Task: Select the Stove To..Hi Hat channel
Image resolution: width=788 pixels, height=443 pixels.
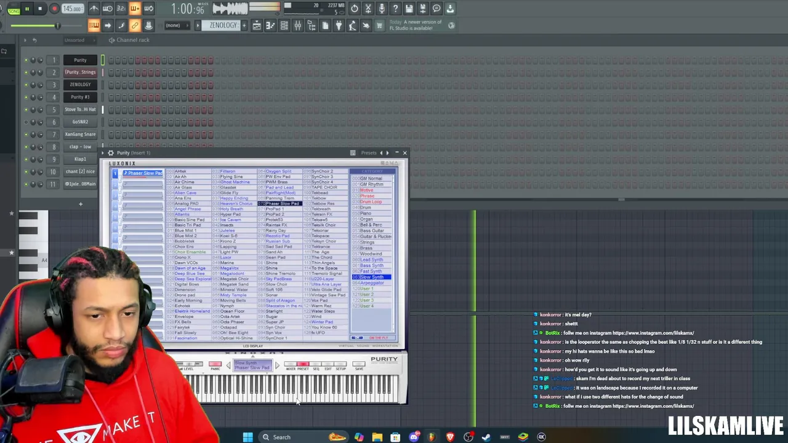Action: (x=80, y=110)
